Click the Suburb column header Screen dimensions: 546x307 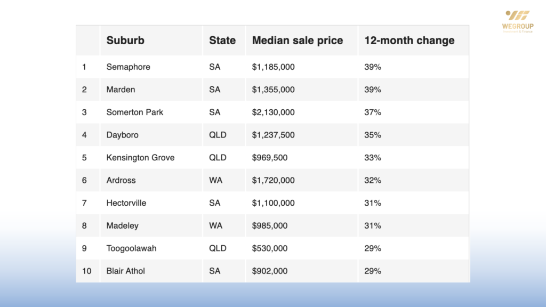coord(125,41)
